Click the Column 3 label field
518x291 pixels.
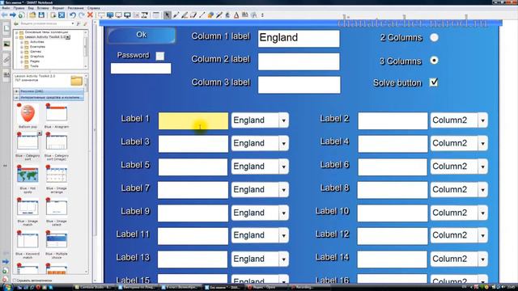click(299, 85)
